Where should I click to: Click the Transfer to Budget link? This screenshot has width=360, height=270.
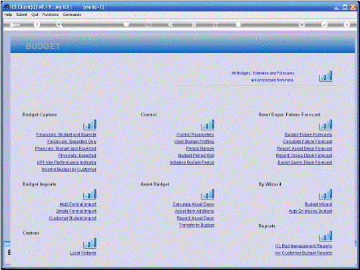[x=197, y=225]
